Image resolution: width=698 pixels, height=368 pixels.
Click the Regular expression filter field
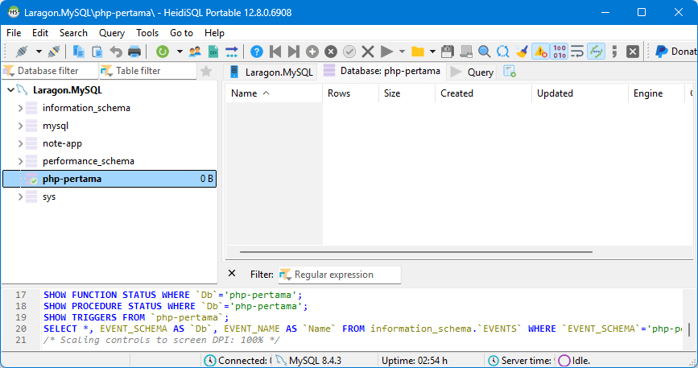coord(340,275)
